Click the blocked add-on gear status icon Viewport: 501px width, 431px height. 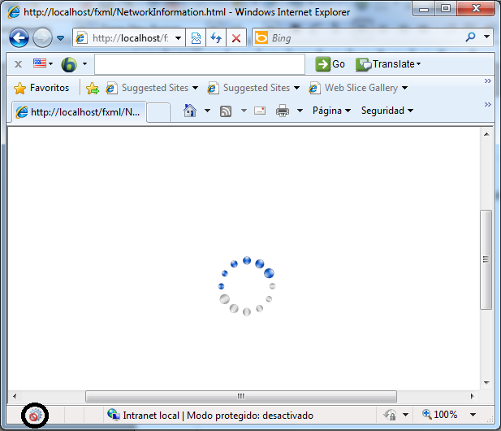coord(35,416)
